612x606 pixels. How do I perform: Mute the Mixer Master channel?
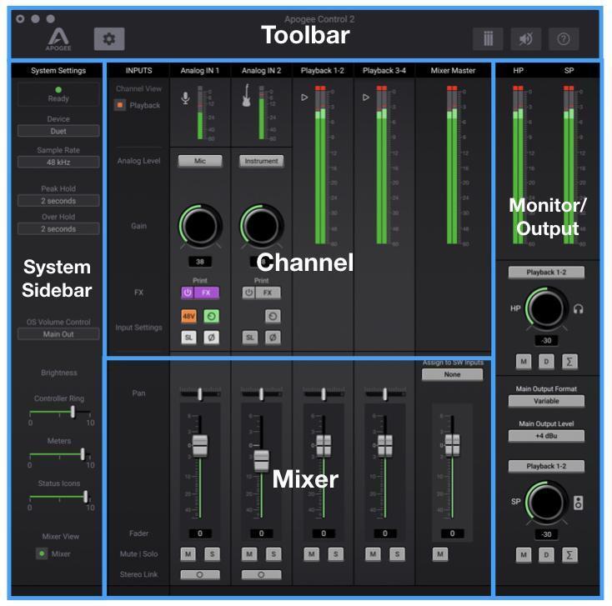click(x=439, y=553)
